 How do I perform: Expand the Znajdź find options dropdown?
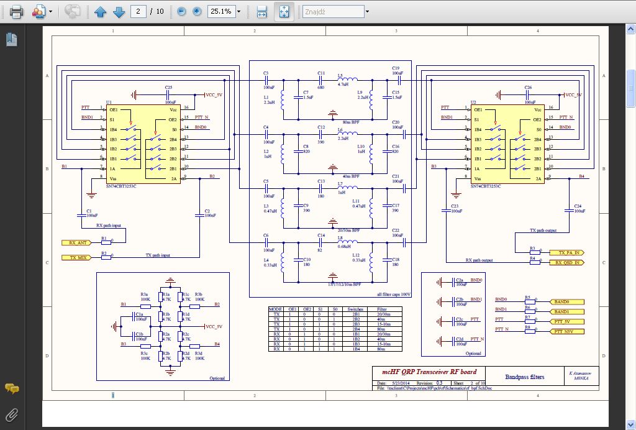(367, 12)
